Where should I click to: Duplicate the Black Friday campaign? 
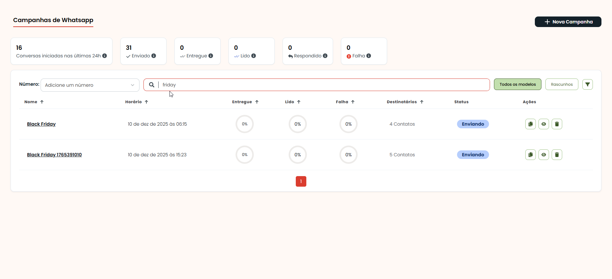pos(530,124)
